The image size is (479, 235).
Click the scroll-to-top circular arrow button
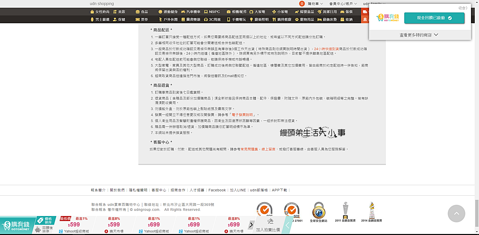456,214
